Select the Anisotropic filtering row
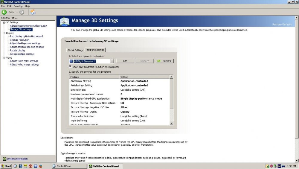The height and width of the screenshot is (169, 299). 119,81
